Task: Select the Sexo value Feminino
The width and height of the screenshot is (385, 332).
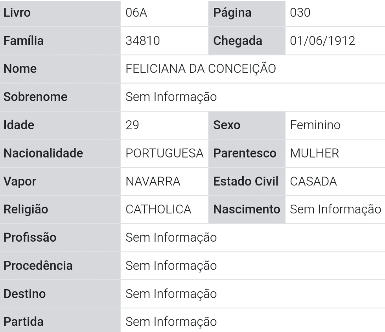Action: [x=315, y=125]
